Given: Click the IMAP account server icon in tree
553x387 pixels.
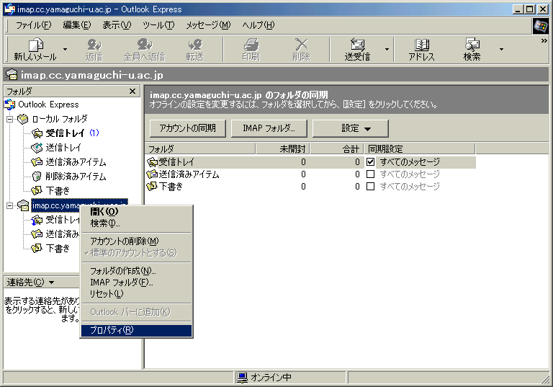Looking at the screenshot, I should point(23,205).
